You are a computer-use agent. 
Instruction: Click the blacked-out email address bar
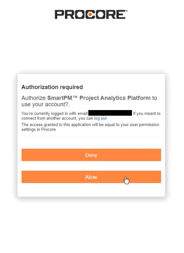pos(110,113)
